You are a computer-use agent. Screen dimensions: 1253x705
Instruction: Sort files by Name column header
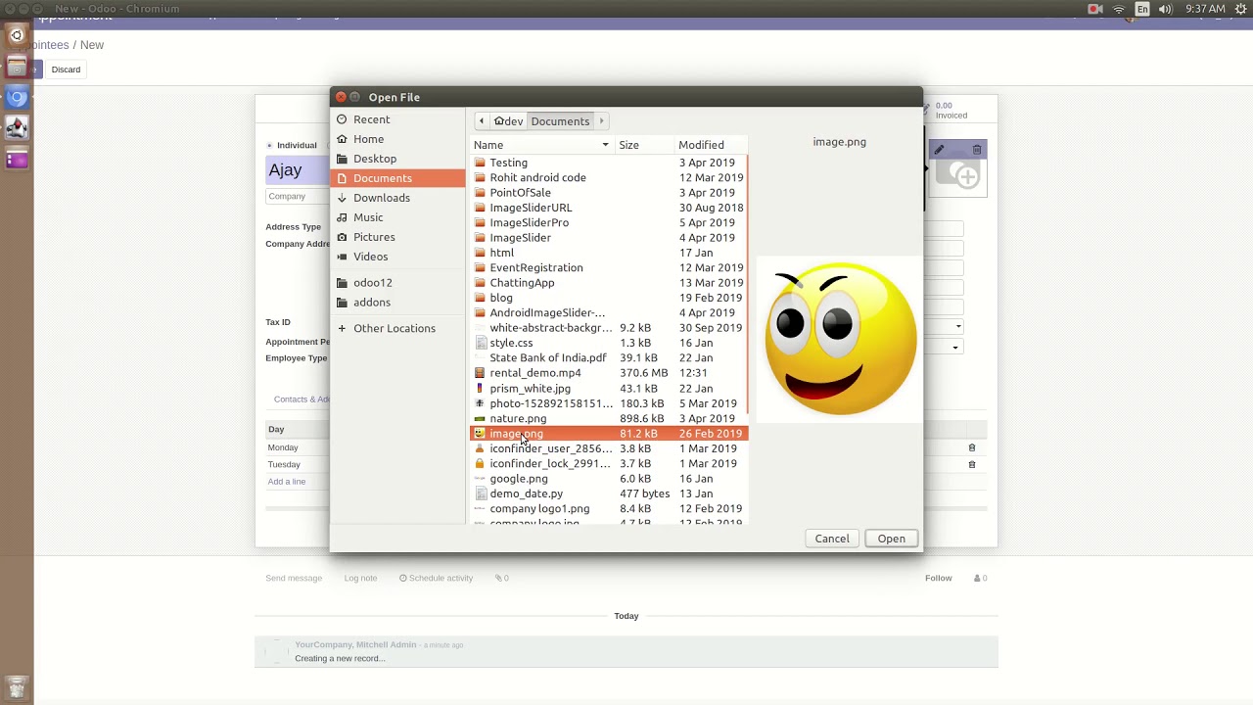[x=541, y=145]
